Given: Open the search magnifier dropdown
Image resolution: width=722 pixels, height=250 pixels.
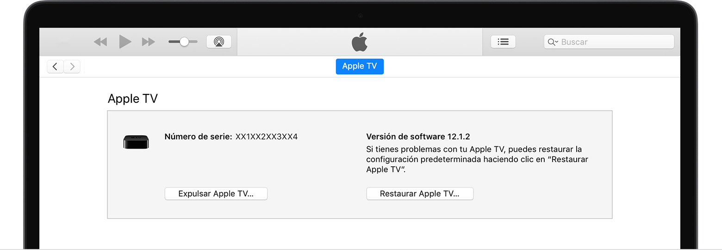Looking at the screenshot, I should pos(553,42).
